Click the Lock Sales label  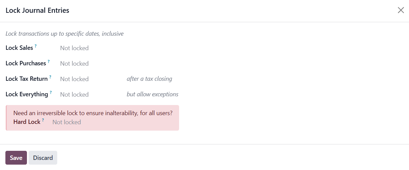tap(19, 48)
